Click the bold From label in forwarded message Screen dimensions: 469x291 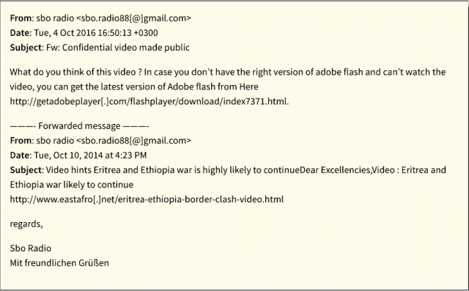(21, 141)
